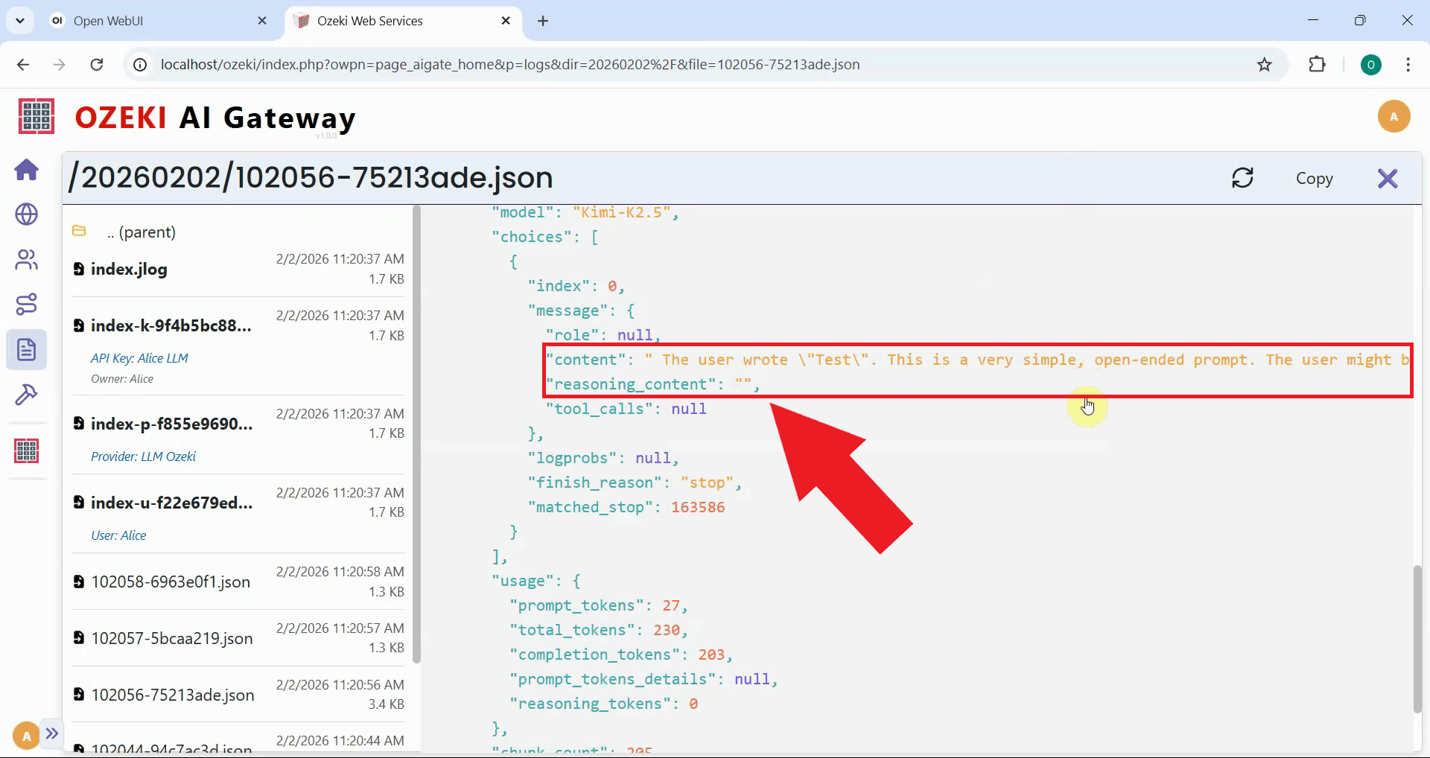Launch the Ozeki app grid icon
The height and width of the screenshot is (758, 1430).
27,450
